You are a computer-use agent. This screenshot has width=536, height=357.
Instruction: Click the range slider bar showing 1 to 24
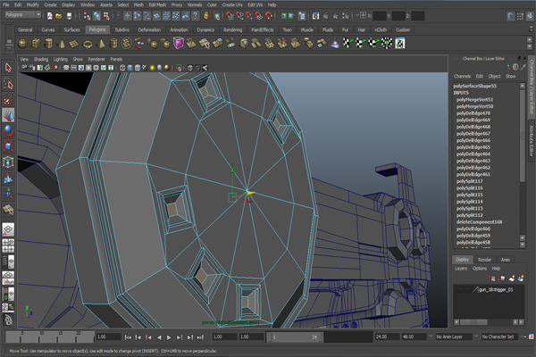(295, 337)
